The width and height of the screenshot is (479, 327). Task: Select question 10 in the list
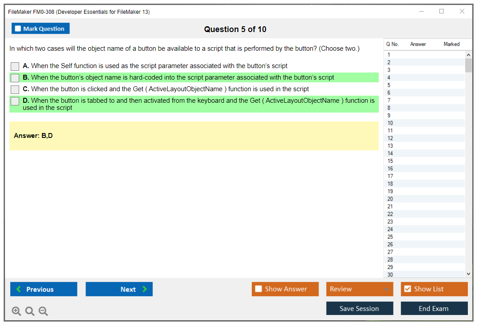click(x=390, y=123)
